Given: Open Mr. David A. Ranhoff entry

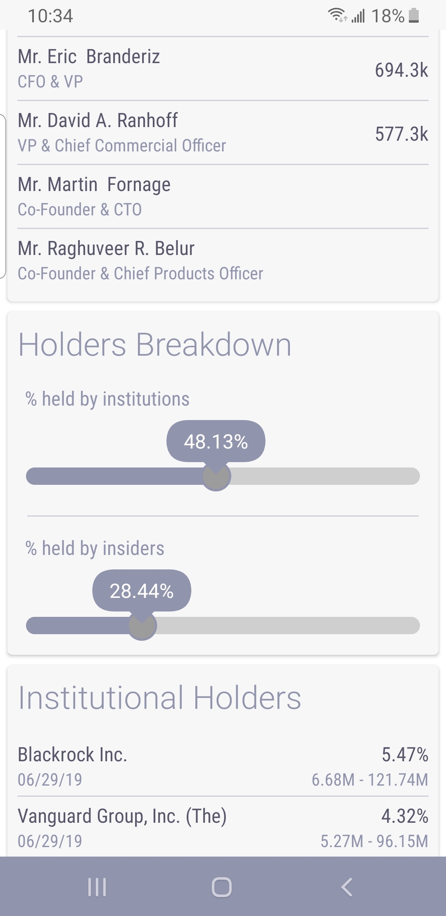Looking at the screenshot, I should [223, 132].
